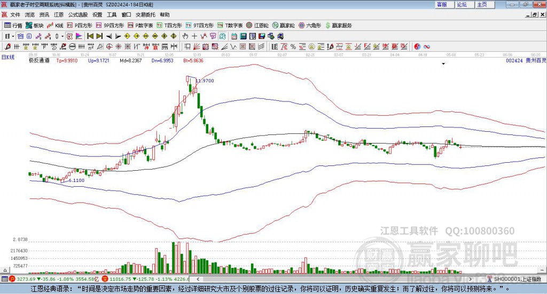
Task: Open the 行情 market quotes view
Action: [13, 26]
